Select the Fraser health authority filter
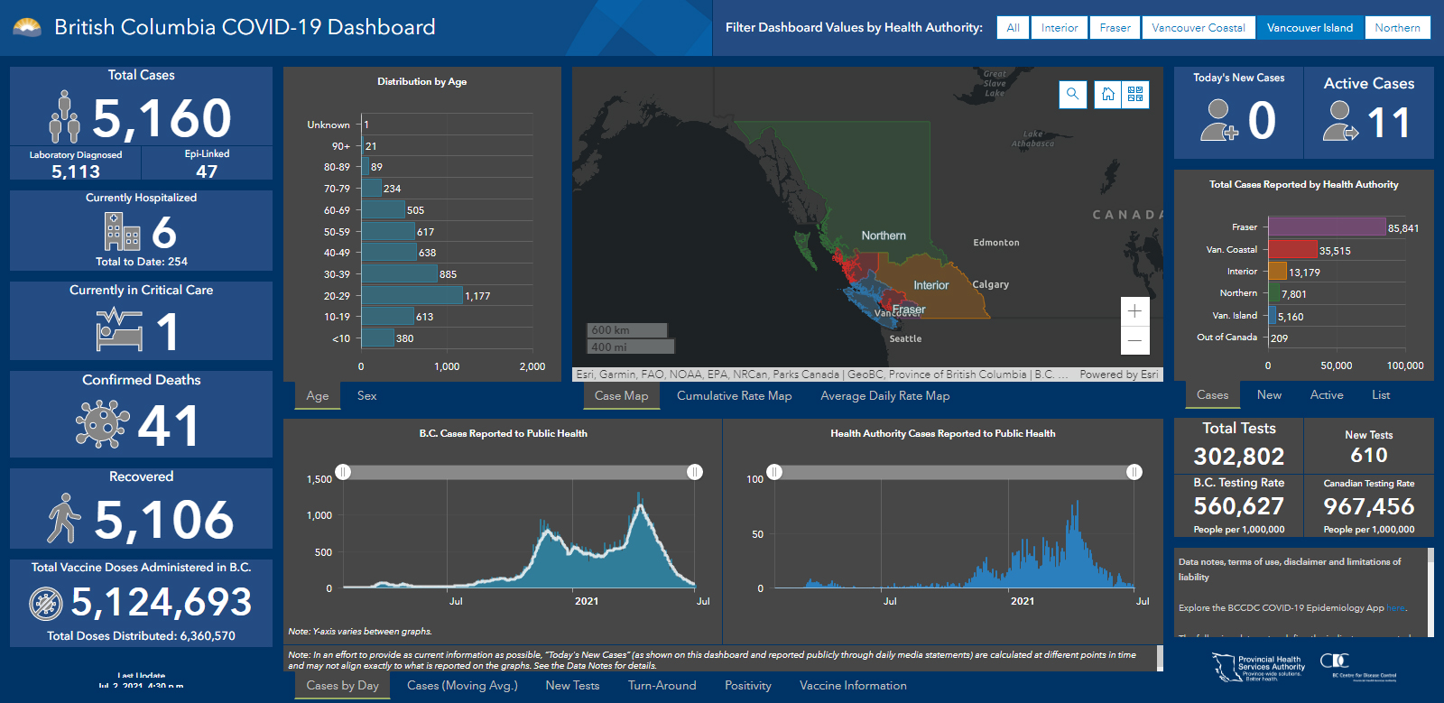Image resolution: width=1444 pixels, height=703 pixels. [1115, 28]
